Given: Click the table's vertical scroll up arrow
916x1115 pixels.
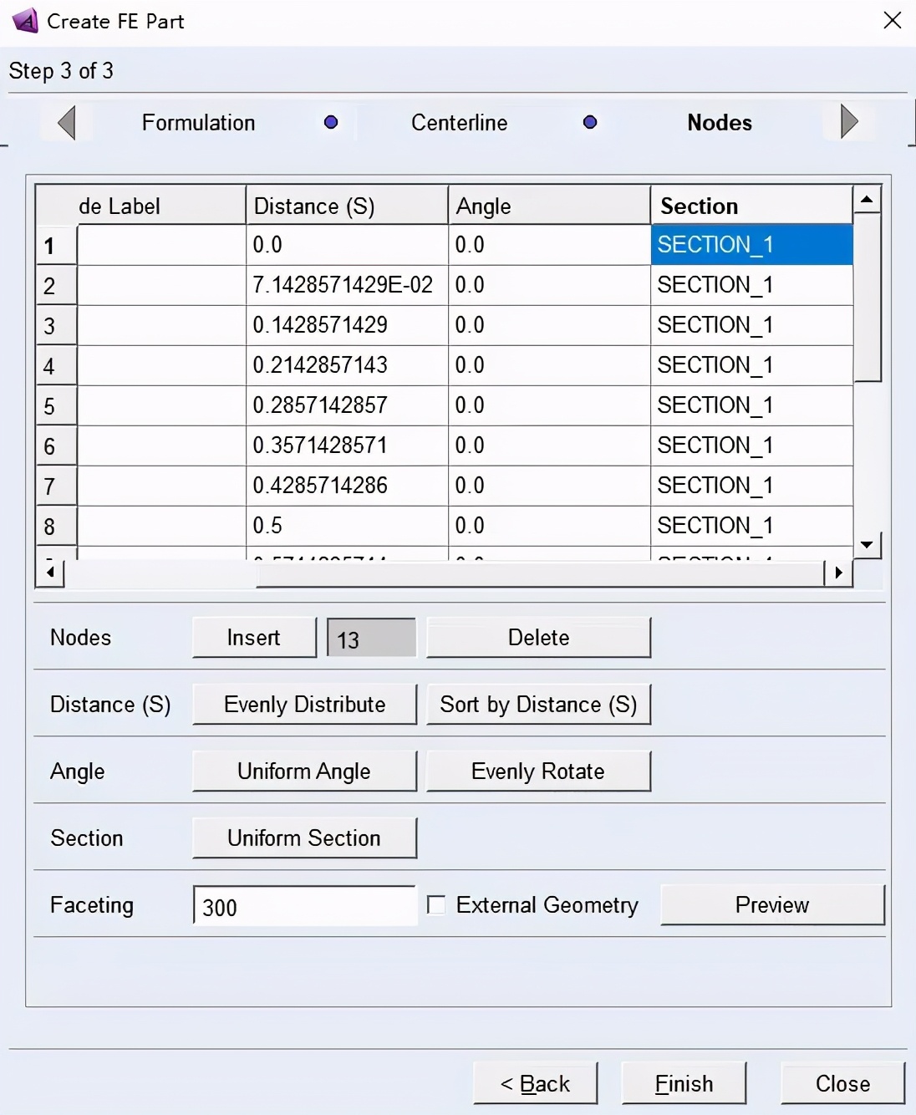Looking at the screenshot, I should pos(867,199).
